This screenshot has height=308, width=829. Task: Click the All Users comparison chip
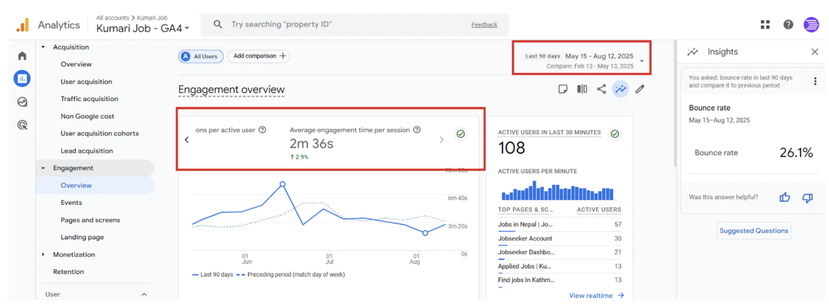coord(201,56)
